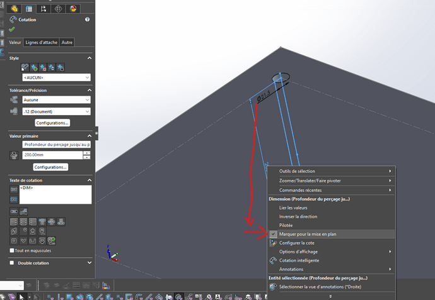The height and width of the screenshot is (300, 435).
Task: Open the DimXpert crosshair tab icon
Action: pos(59,9)
